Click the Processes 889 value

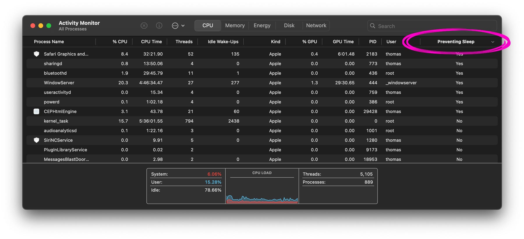point(369,182)
